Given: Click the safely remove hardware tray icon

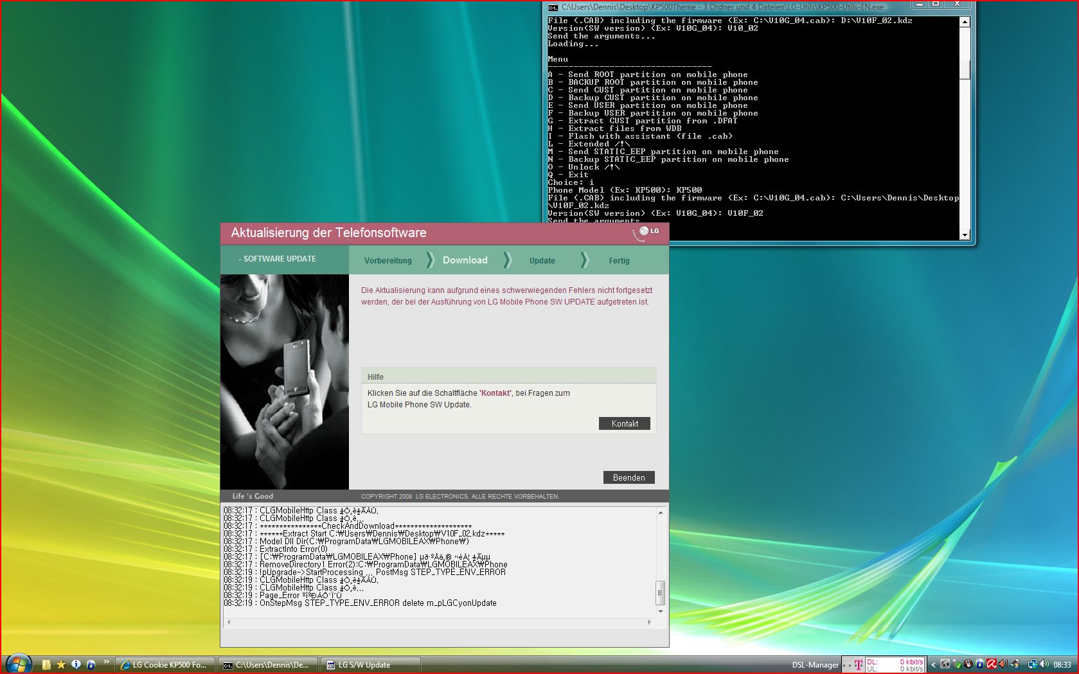Looking at the screenshot, I should coord(956,664).
